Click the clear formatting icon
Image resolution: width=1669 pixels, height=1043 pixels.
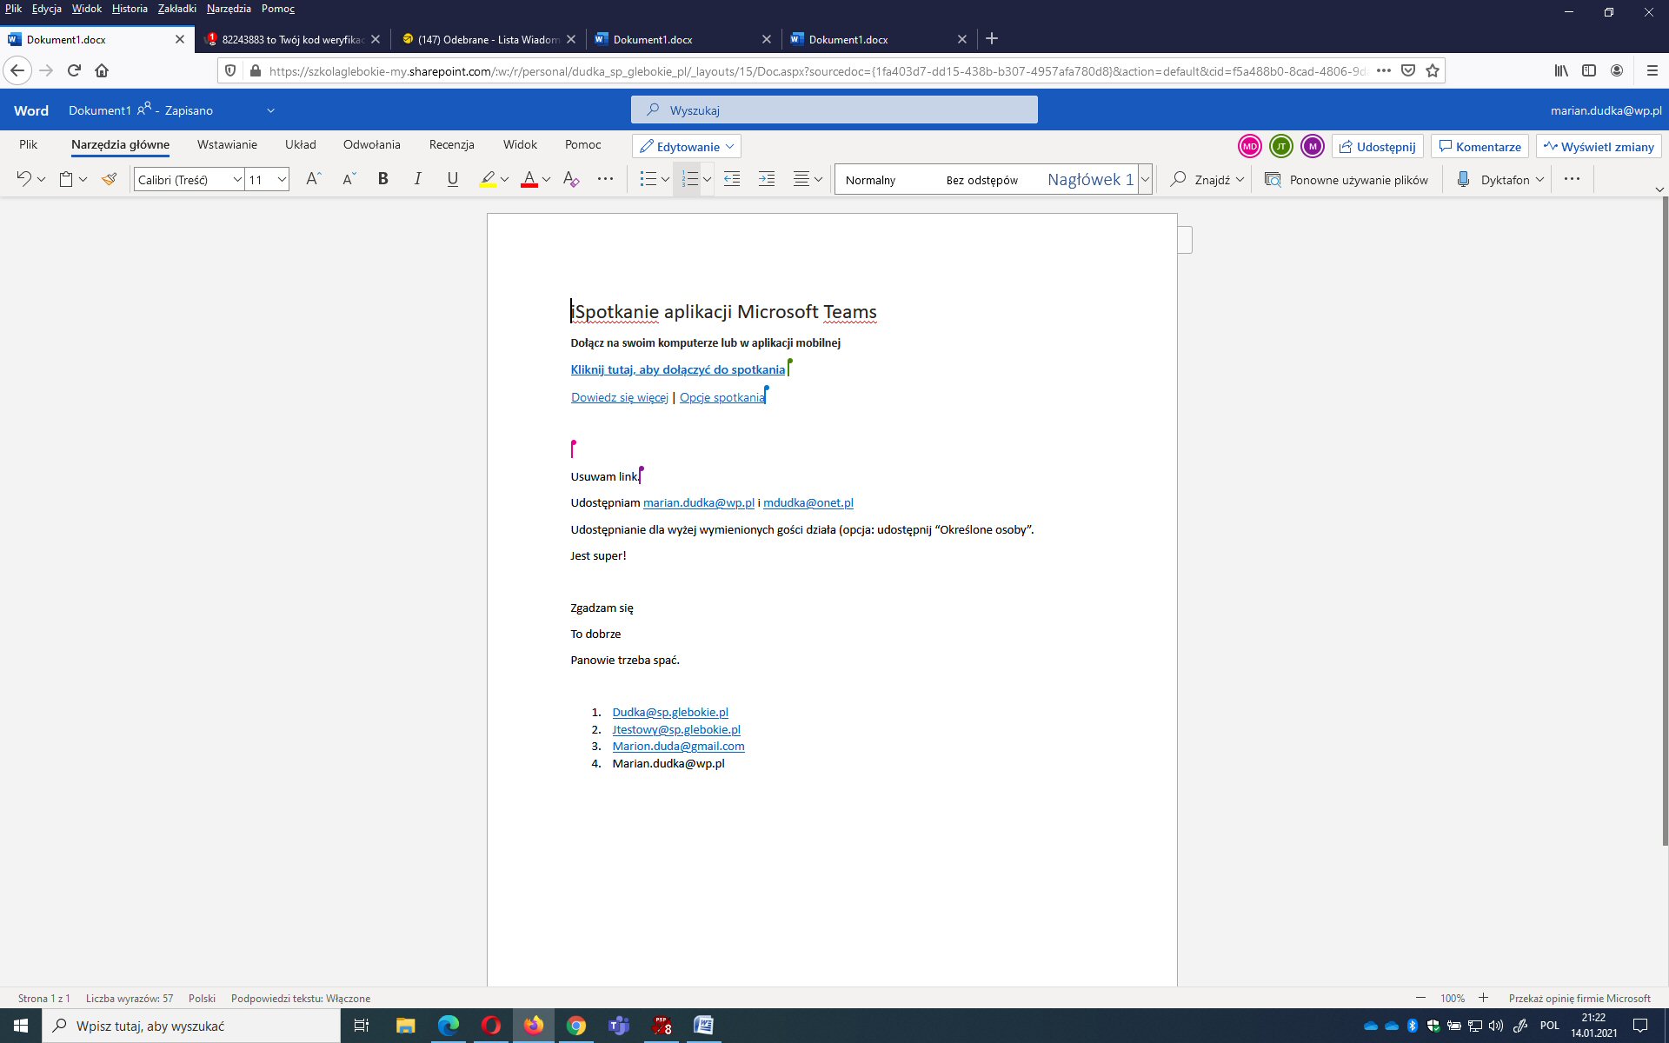[570, 179]
